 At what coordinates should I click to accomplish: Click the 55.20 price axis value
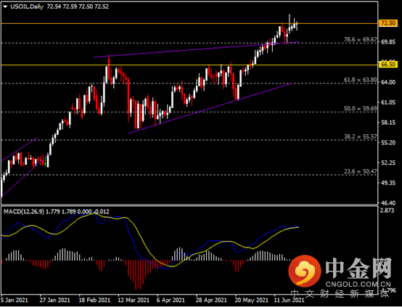pos(388,142)
